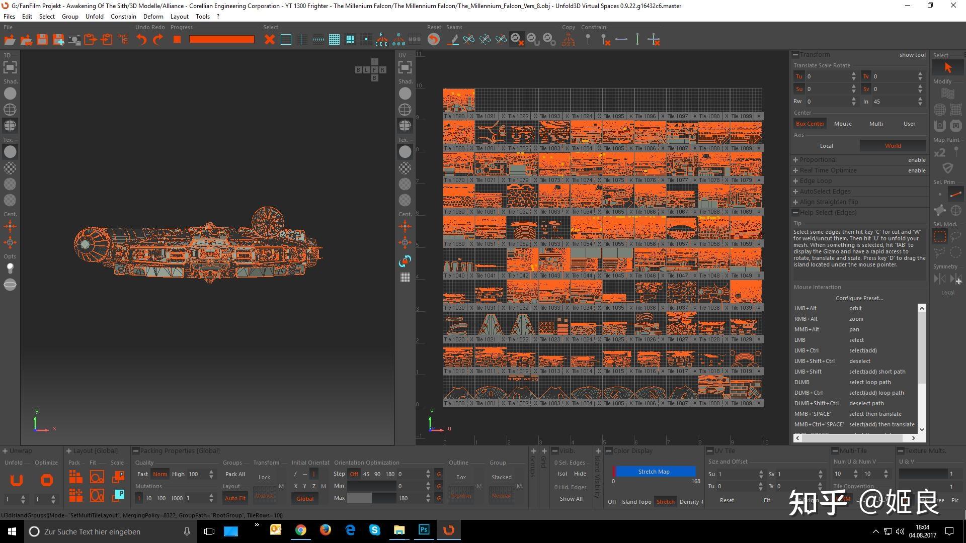Image resolution: width=966 pixels, height=543 pixels.
Task: Expand the Edge Loop section
Action: [795, 181]
